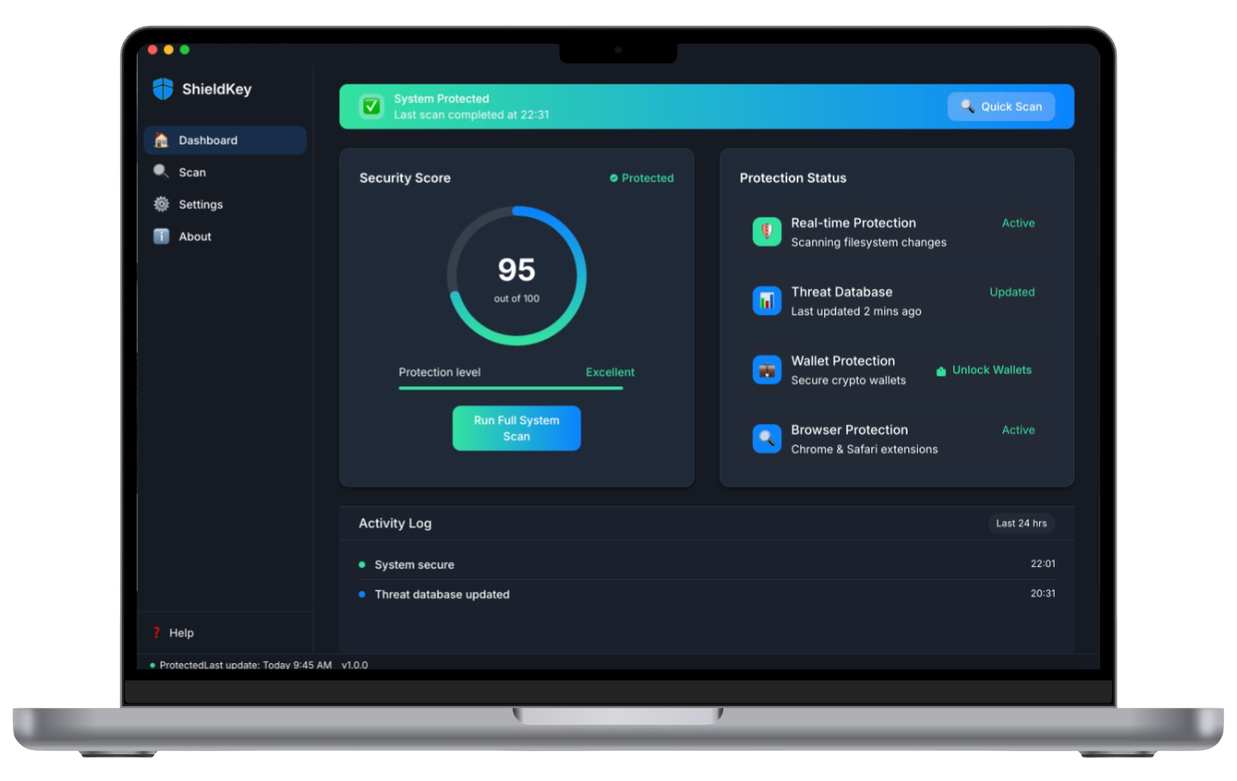Screen dimensions: 1237x781
Task: Click the Threat Database chart icon
Action: [766, 300]
